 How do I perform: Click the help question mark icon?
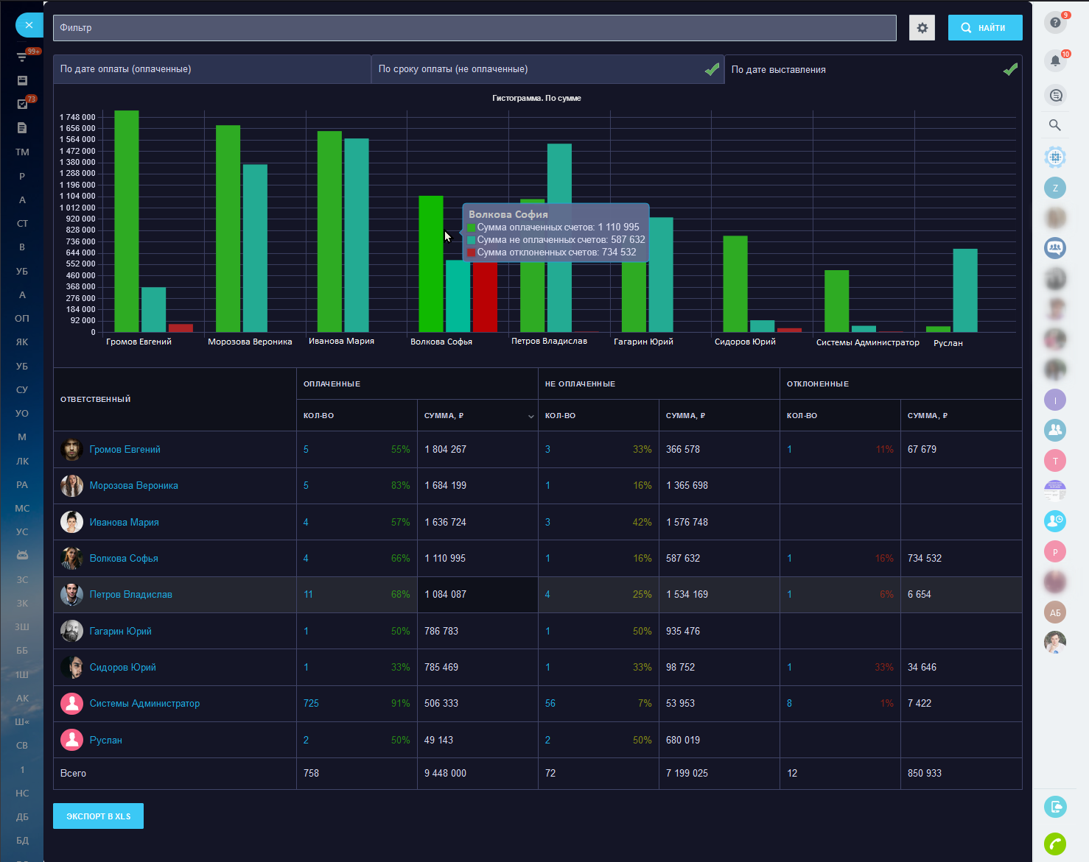(1055, 23)
